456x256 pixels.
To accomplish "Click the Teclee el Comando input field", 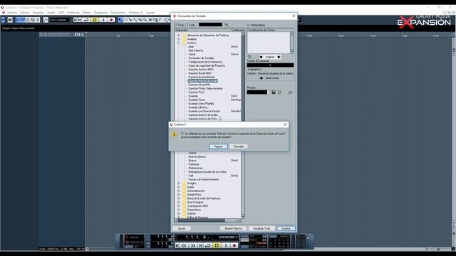I will pos(270,65).
